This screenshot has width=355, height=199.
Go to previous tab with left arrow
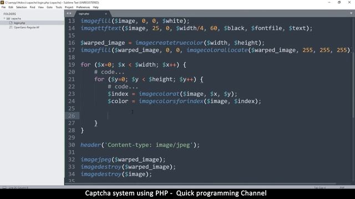(x=67, y=13)
